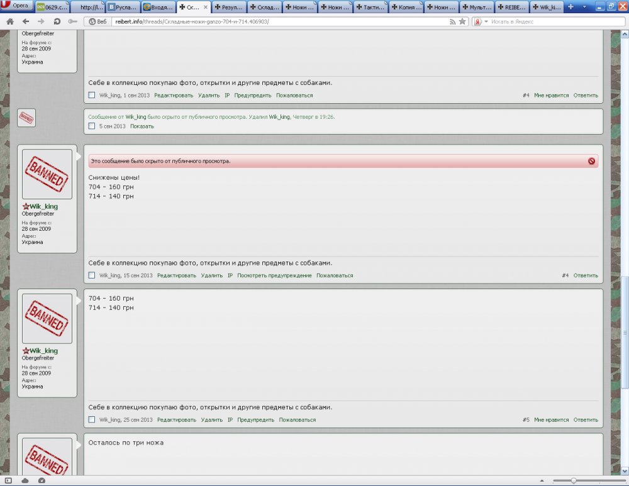Open a new tab with plus button
The width and height of the screenshot is (629, 486).
coord(571,7)
